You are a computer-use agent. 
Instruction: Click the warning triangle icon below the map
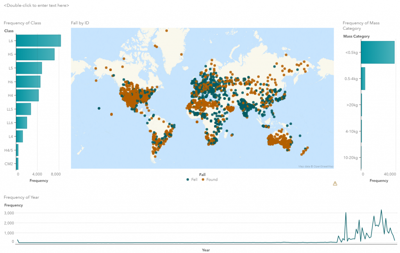coord(335,183)
